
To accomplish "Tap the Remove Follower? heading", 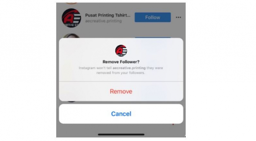I will pyautogui.click(x=121, y=62).
